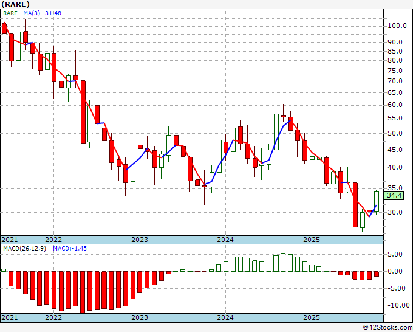This screenshot has height=332, width=413.
Task: Click 2021 on the MACD panel time axis
Action: click(10, 317)
